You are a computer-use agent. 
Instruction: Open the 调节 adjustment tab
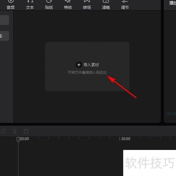click(125, 5)
